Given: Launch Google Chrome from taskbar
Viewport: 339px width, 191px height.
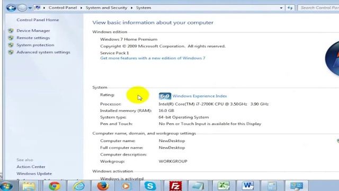Looking at the screenshot, I should (x=54, y=186).
